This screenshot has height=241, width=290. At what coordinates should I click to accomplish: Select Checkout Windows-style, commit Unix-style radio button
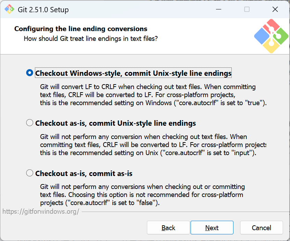30,73
